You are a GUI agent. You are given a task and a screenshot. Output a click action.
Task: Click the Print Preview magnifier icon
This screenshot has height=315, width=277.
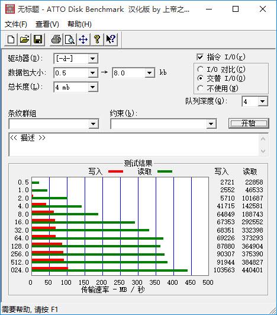pyautogui.click(x=70, y=39)
